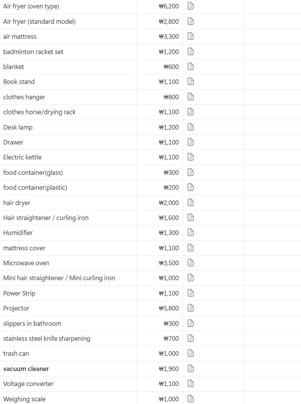Click the Air fryer (standard model) name
This screenshot has height=404, width=301.
[x=39, y=21]
